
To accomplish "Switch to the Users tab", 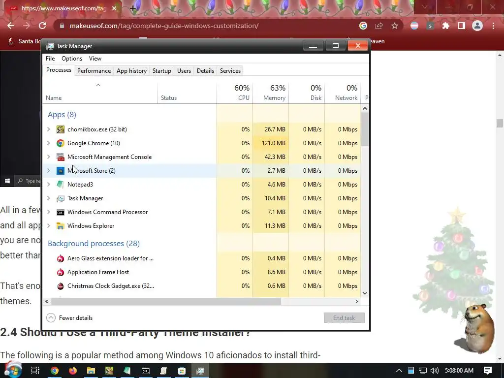I will (184, 71).
